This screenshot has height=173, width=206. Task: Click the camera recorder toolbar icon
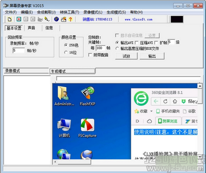click(40, 19)
